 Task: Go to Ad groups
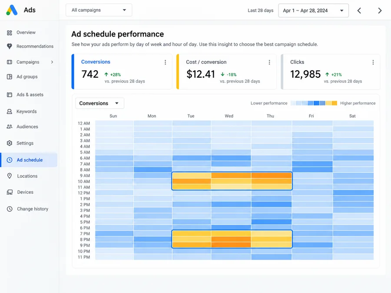point(27,77)
